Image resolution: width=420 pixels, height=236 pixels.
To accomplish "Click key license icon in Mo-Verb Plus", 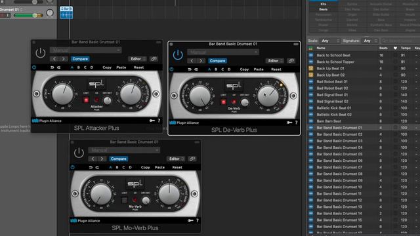I will pyautogui.click(x=190, y=220).
